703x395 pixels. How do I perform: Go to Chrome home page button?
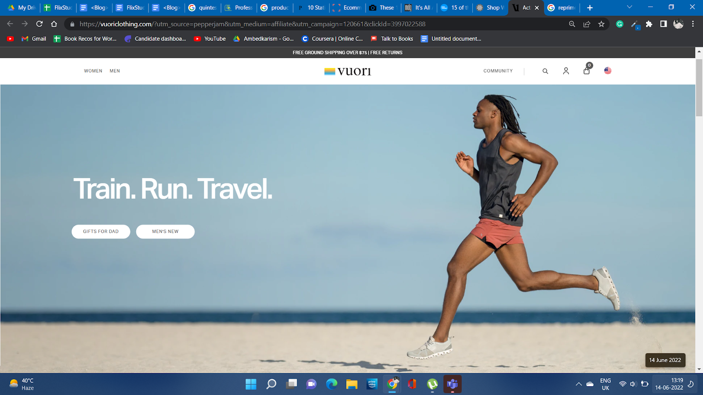[54, 24]
